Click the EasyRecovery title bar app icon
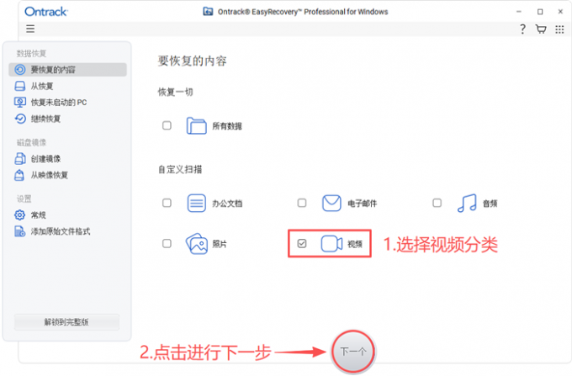 point(208,11)
